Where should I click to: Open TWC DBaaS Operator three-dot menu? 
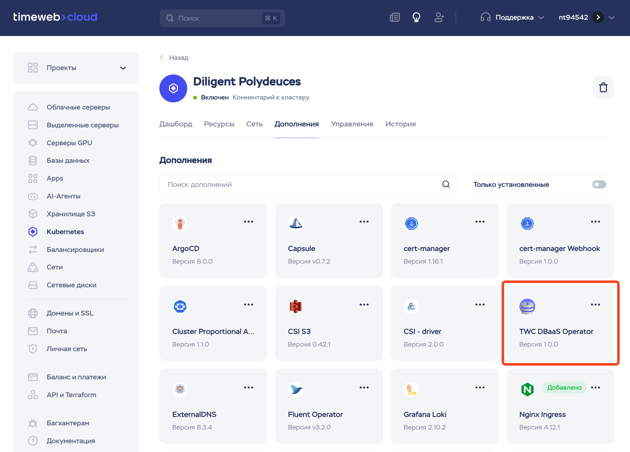coord(595,305)
